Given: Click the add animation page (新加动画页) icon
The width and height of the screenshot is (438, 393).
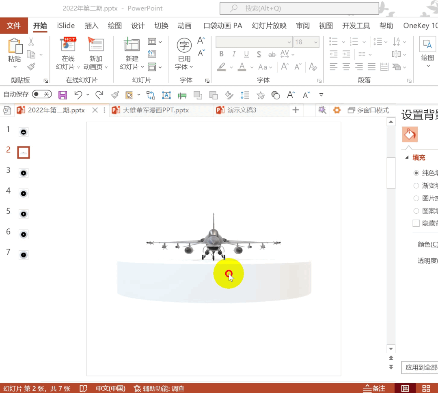Looking at the screenshot, I should pos(96,45).
